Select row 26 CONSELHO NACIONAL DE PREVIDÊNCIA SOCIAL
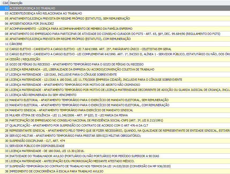This screenshot has width=230, height=174. click(115, 120)
